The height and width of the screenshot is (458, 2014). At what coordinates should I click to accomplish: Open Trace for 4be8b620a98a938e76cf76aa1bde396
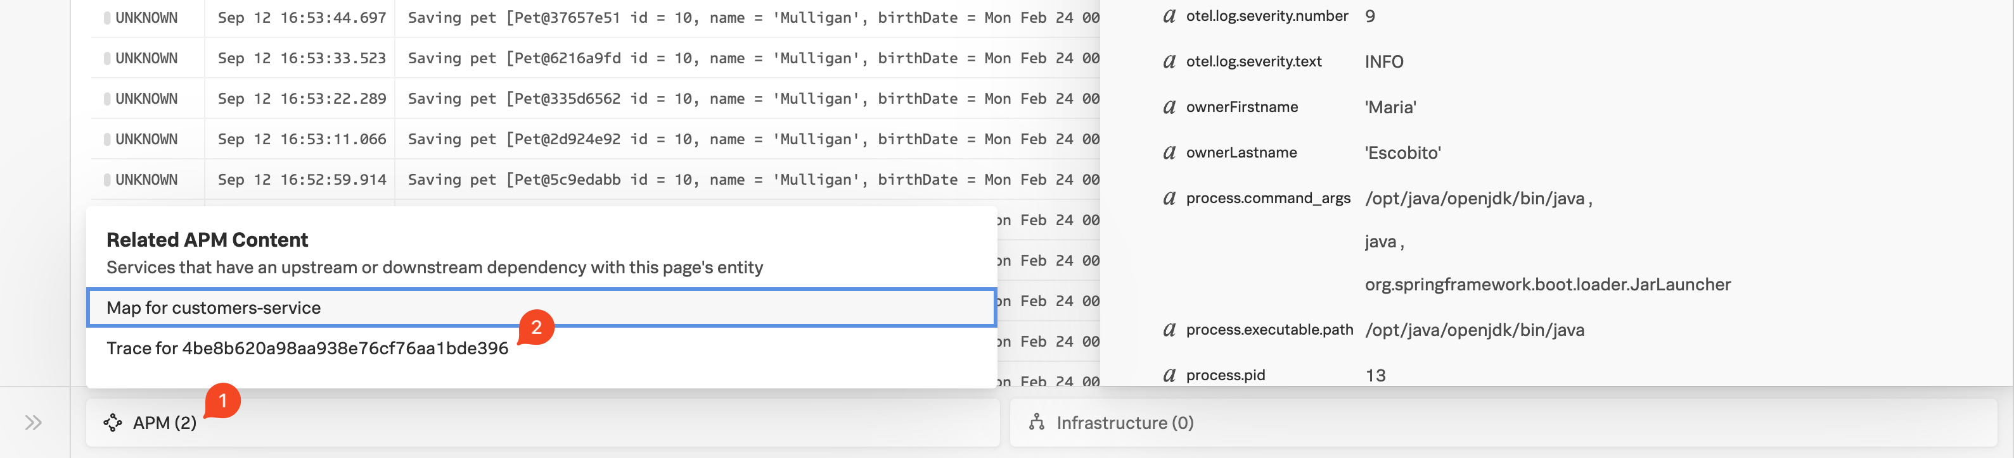(307, 348)
